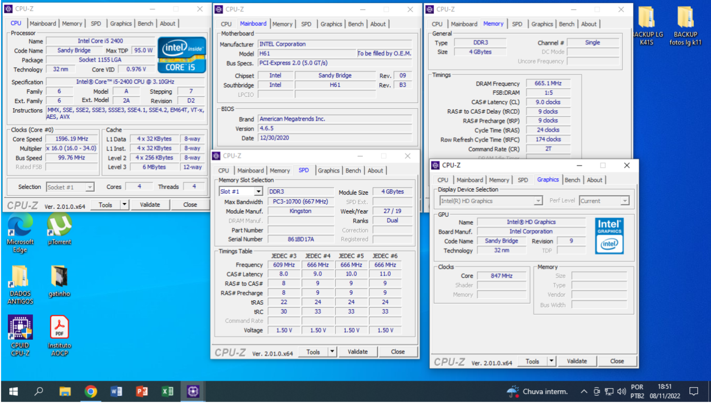Click Intel Core i5 2400 name field
Viewport: 711px width, 404px height.
click(100, 41)
